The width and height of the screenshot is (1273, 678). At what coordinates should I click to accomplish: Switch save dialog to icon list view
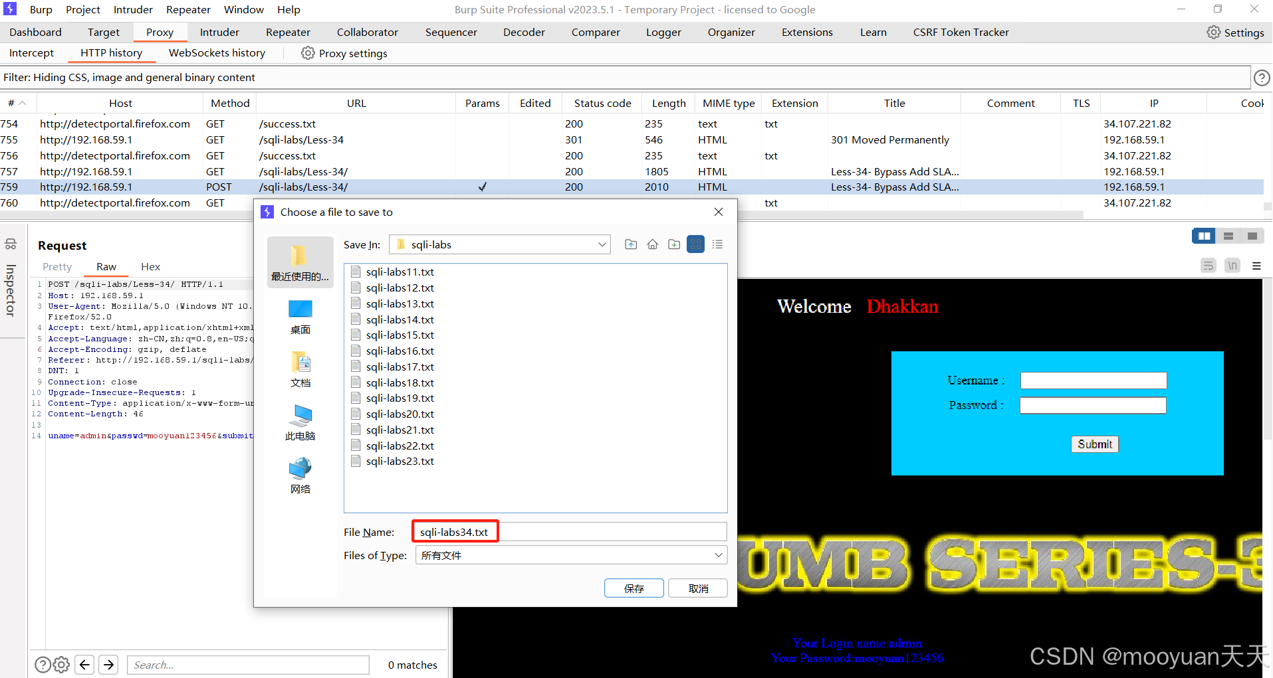point(695,244)
